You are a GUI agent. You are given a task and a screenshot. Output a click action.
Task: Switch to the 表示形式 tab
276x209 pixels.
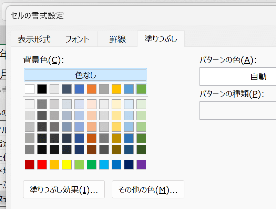(x=34, y=39)
